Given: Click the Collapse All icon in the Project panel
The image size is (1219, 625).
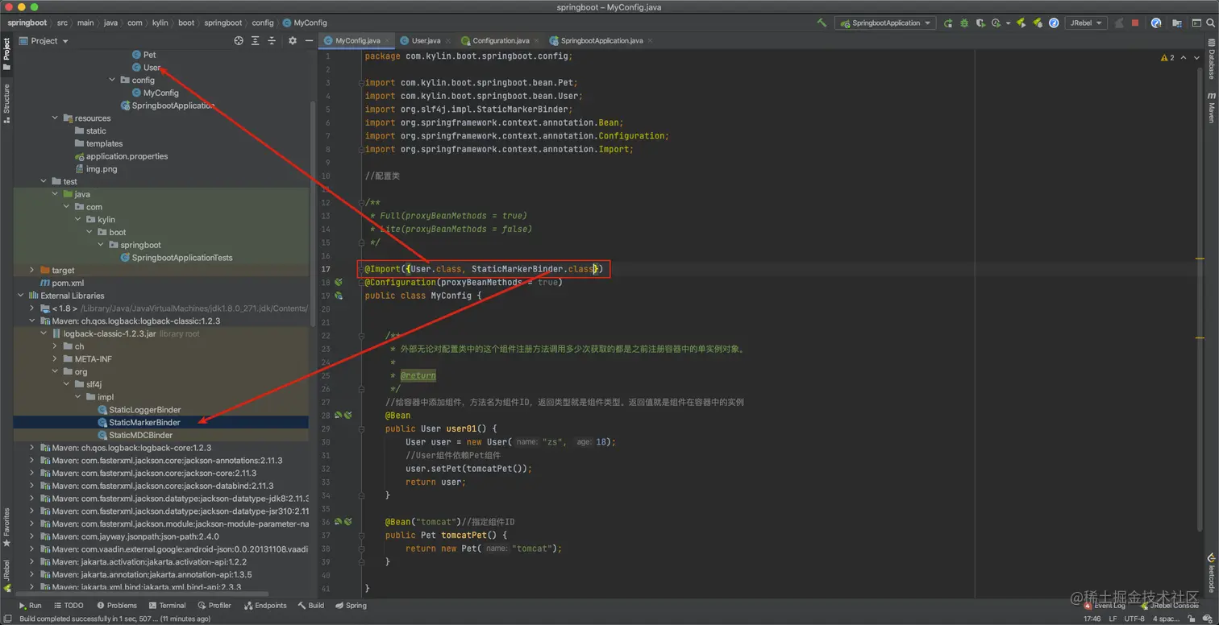Looking at the screenshot, I should (273, 41).
